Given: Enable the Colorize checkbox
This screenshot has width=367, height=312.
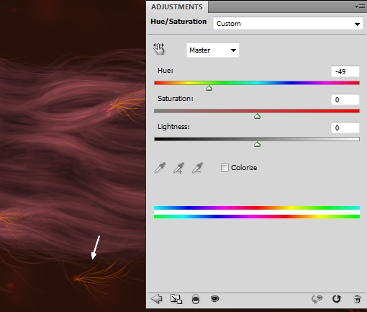Looking at the screenshot, I should point(225,167).
